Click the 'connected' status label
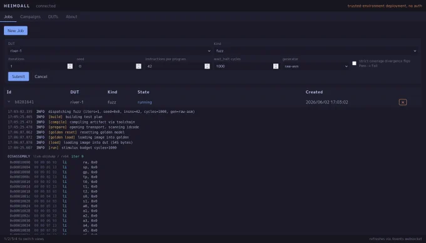This screenshot has height=243, width=426. [46, 6]
